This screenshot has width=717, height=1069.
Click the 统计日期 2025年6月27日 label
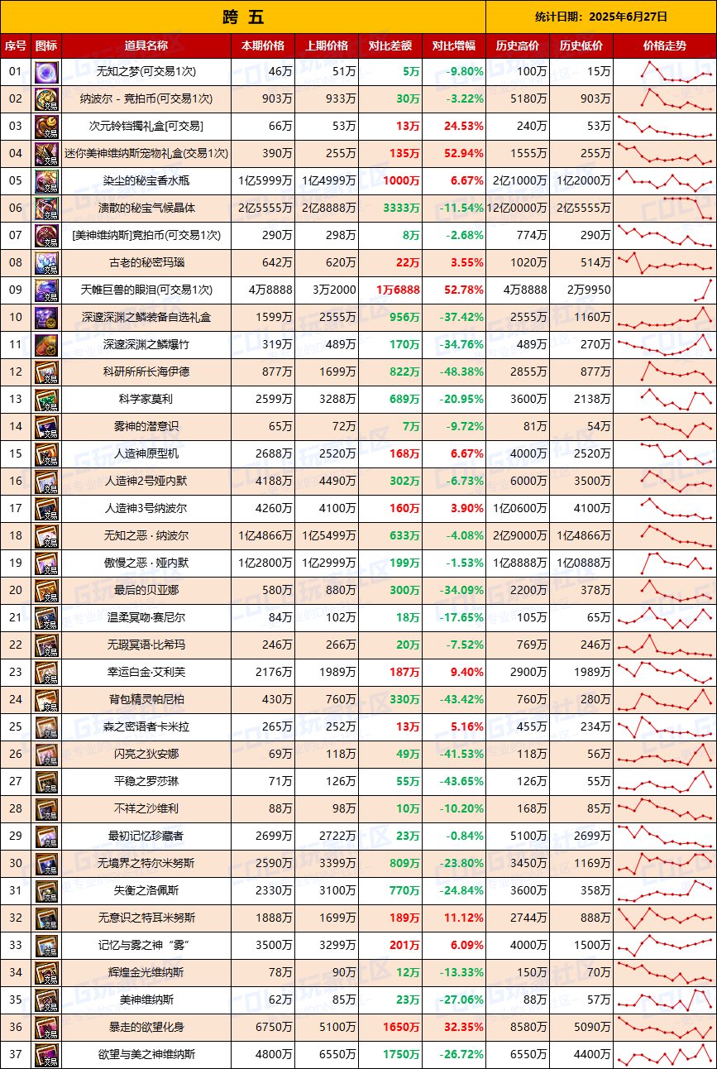[601, 17]
